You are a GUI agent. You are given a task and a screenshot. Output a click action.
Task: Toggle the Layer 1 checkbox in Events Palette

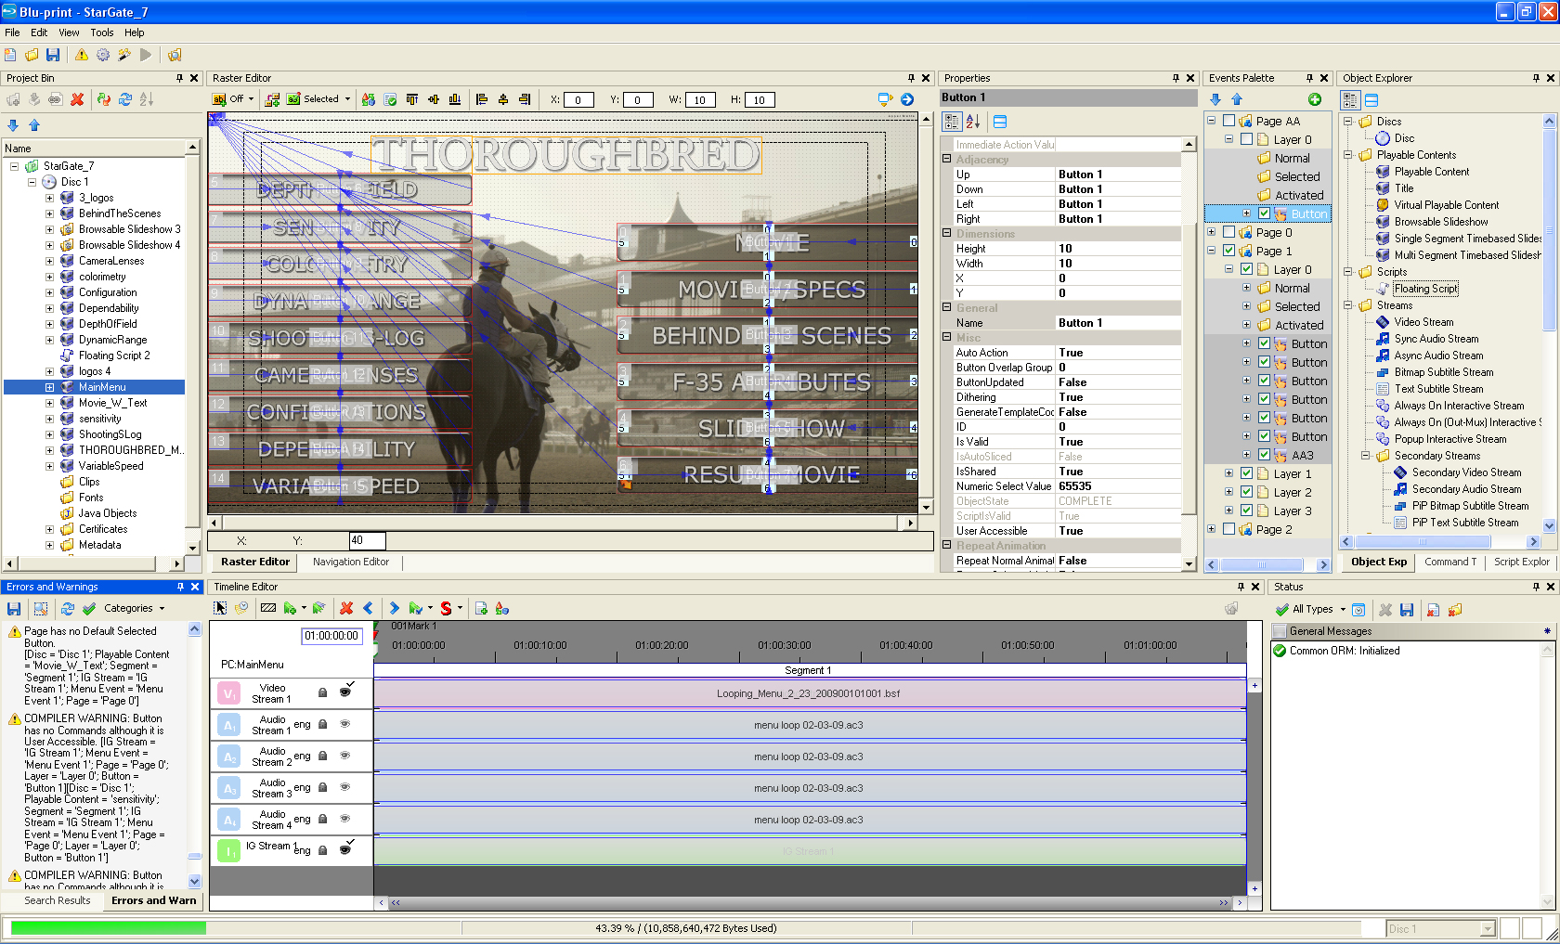1246,473
